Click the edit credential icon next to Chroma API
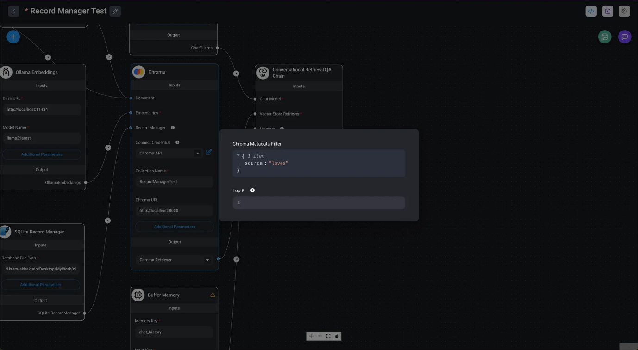Screen dimensions: 638x350 pyautogui.click(x=209, y=152)
